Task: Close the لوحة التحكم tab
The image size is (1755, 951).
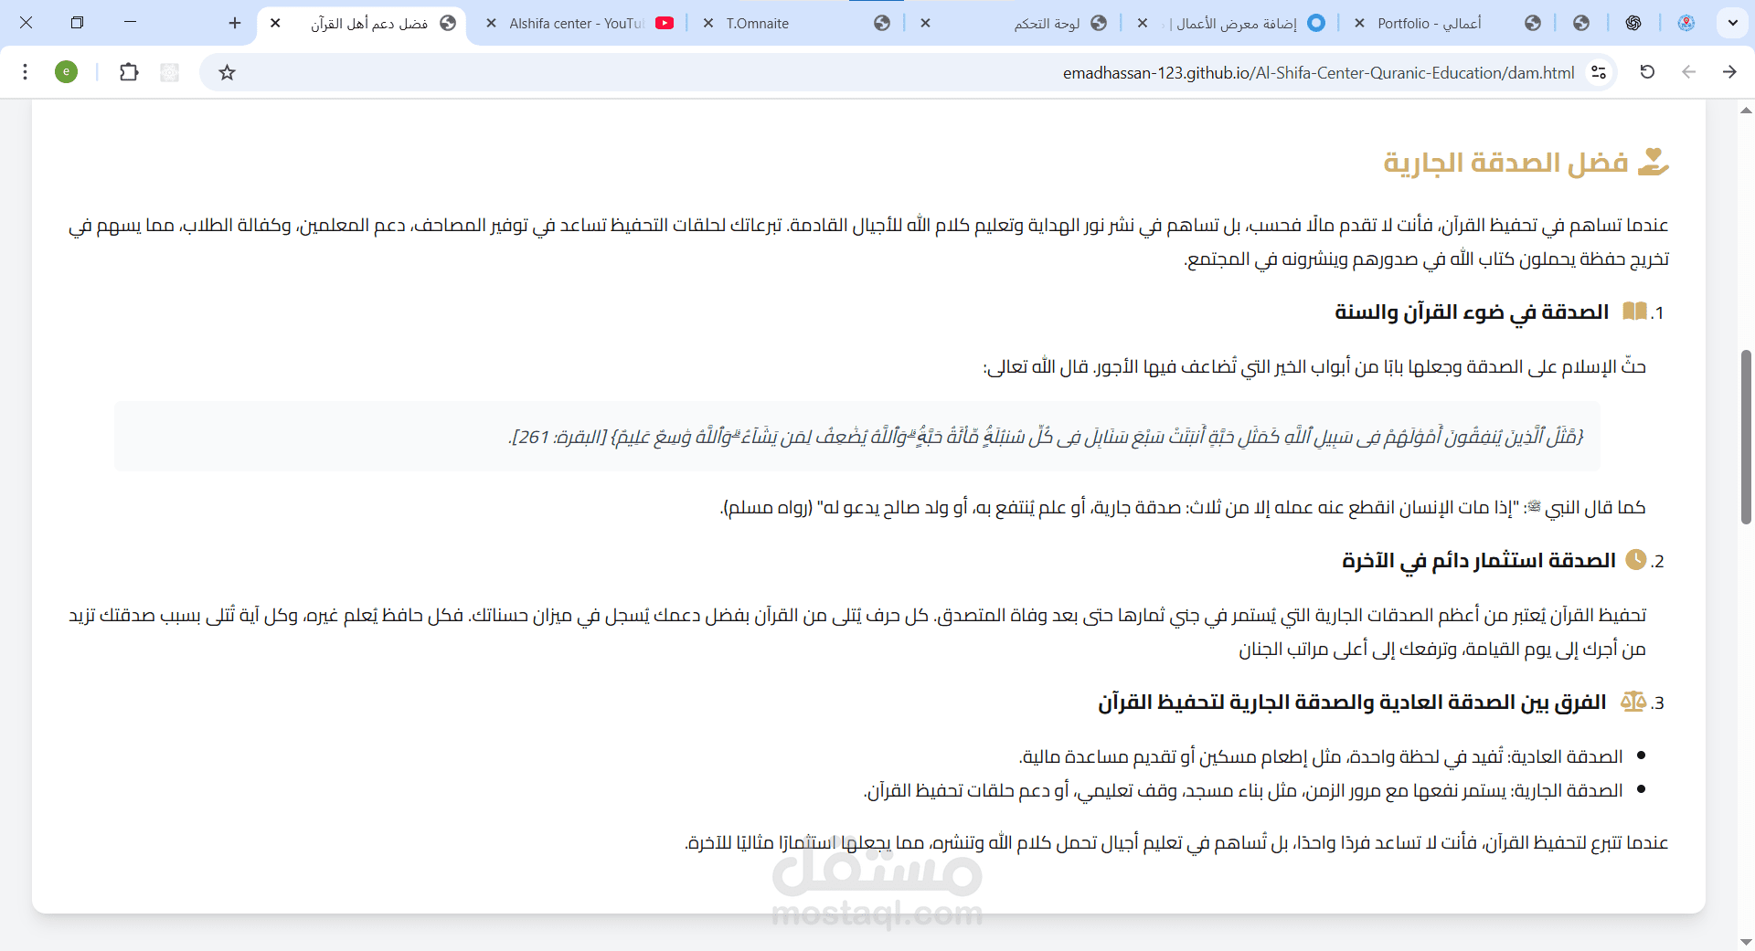Action: (925, 23)
